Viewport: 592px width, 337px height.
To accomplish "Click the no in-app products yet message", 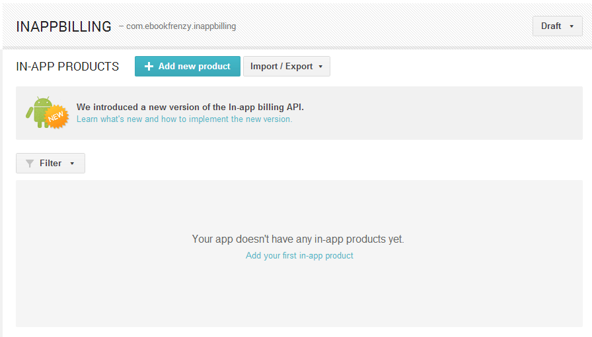I will coord(298,239).
